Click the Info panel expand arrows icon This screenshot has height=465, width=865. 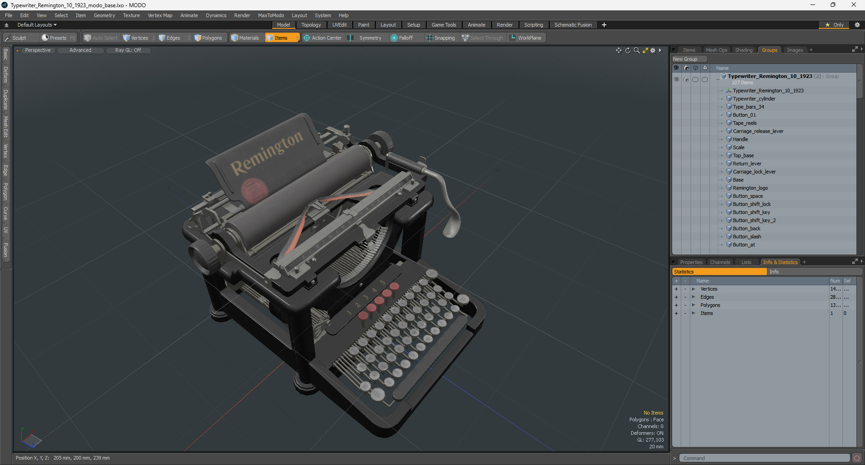click(x=855, y=262)
